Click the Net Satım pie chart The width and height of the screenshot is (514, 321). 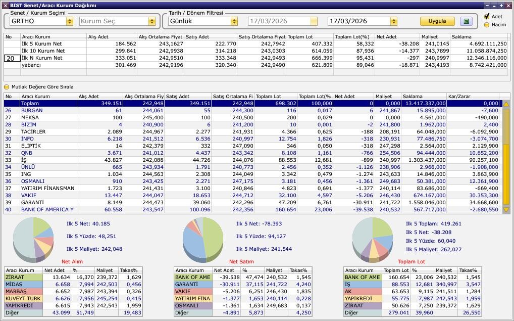(x=203, y=238)
